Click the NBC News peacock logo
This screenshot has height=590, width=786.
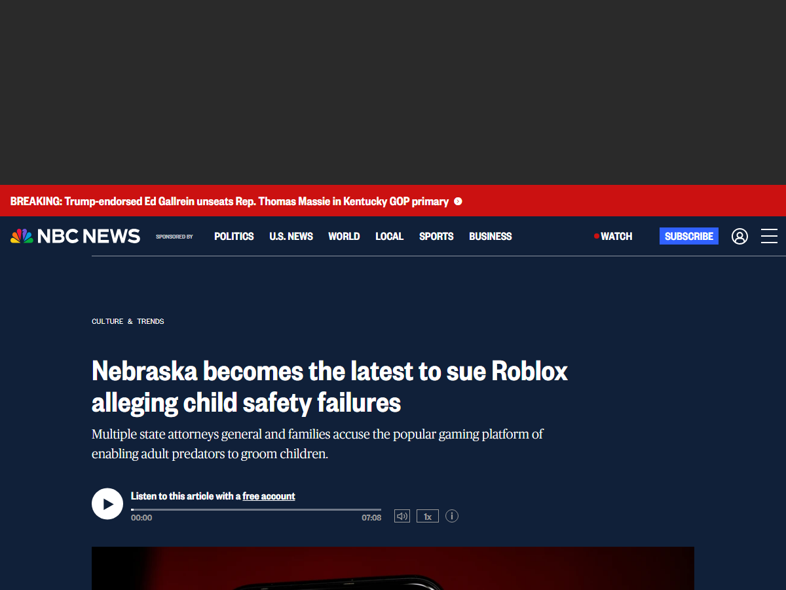pyautogui.click(x=75, y=236)
